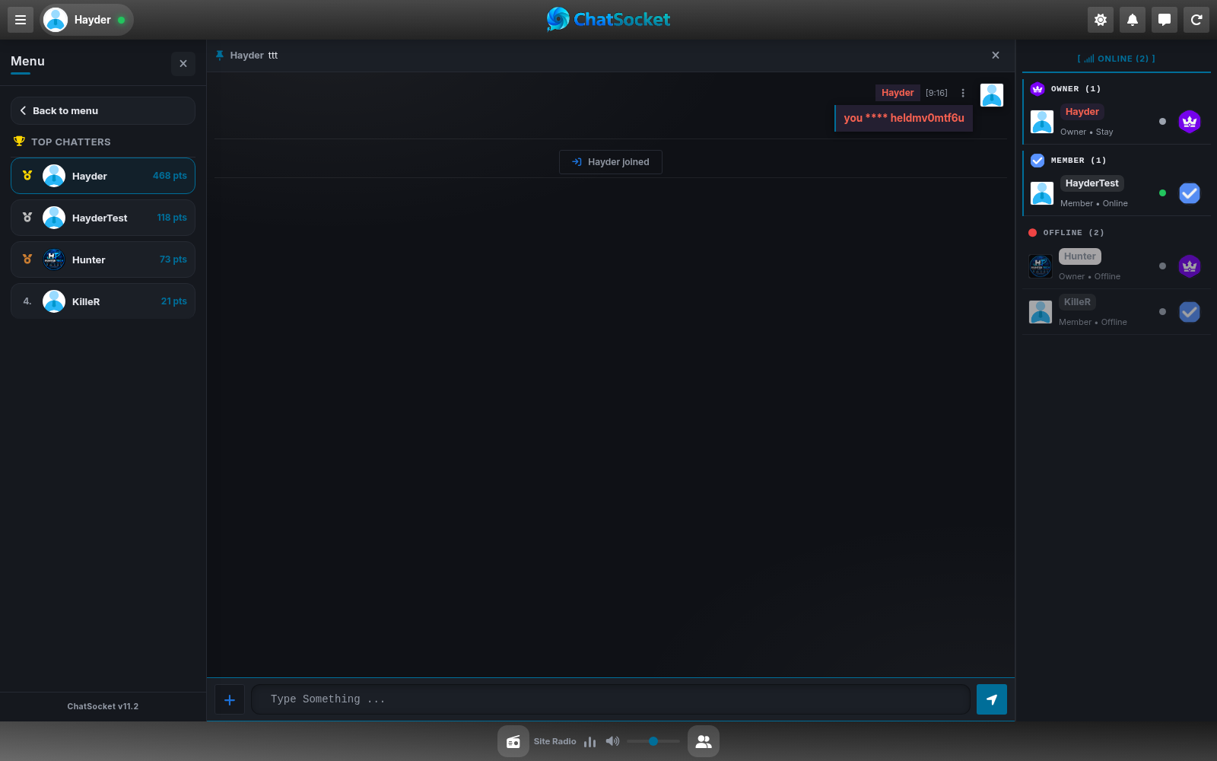1217x761 pixels.
Task: Click the refresh icon in the header
Action: pyautogui.click(x=1196, y=20)
